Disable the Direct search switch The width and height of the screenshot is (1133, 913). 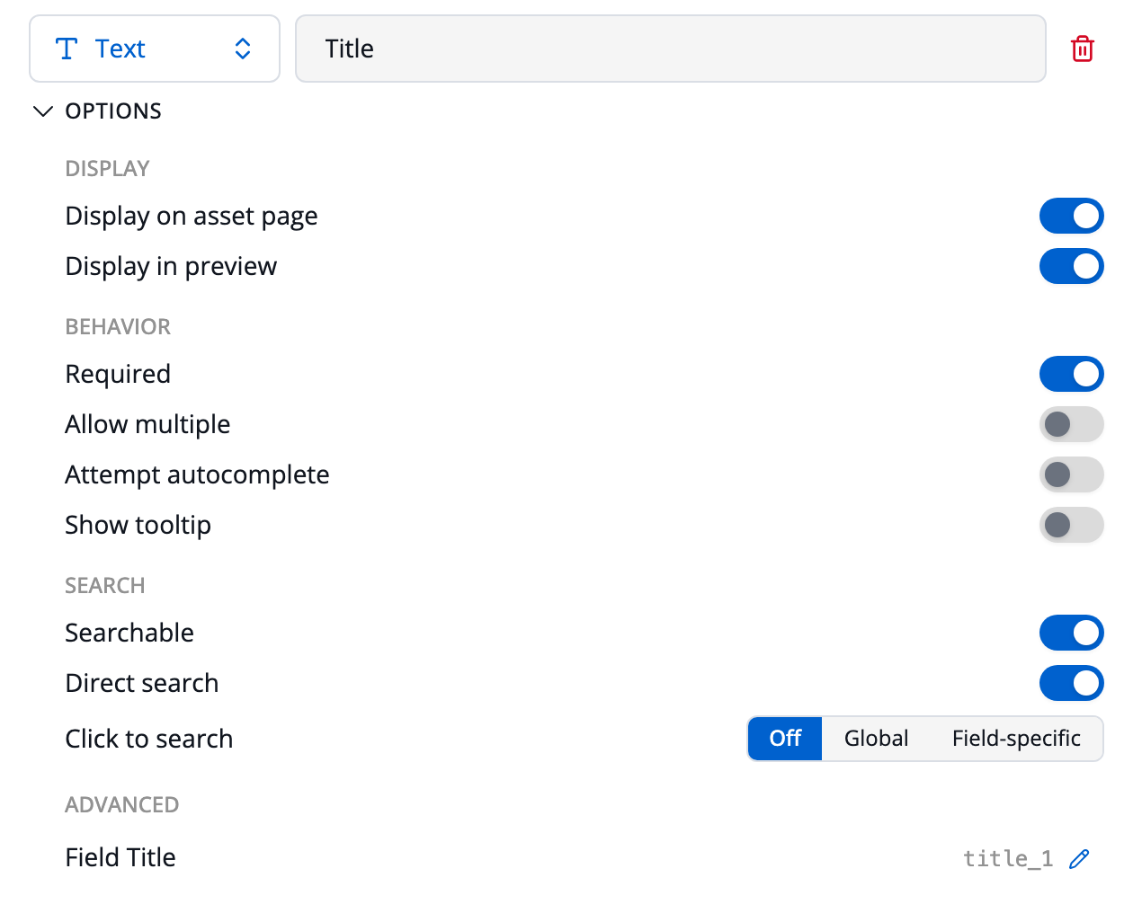(1071, 683)
